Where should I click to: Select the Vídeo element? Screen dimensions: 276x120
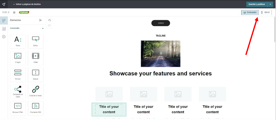[36, 58]
